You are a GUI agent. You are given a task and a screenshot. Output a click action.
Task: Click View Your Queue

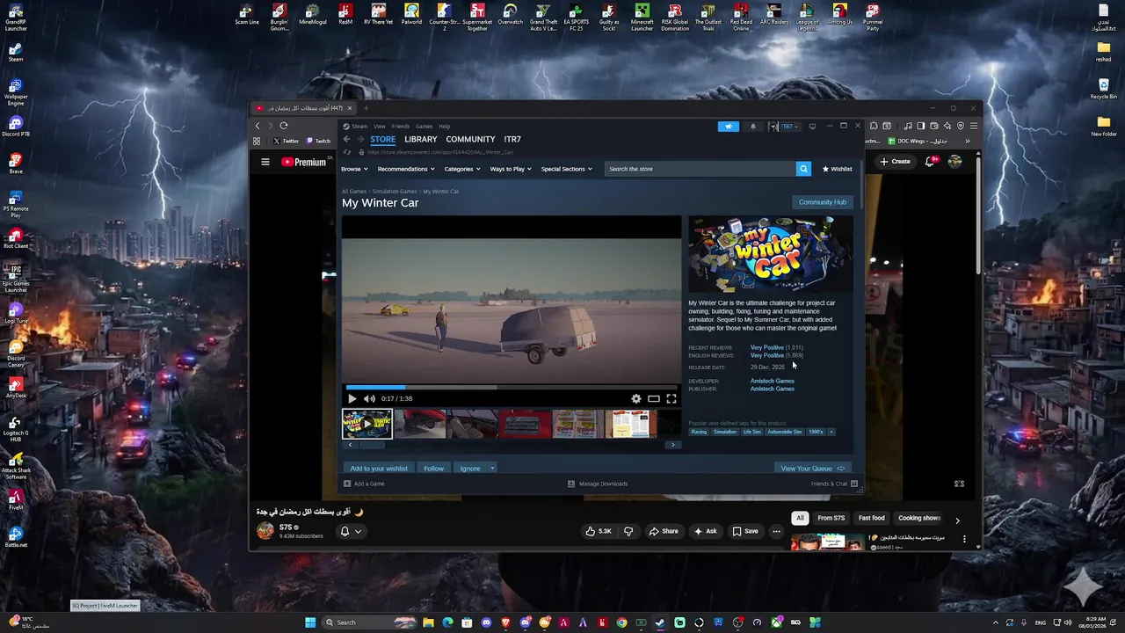[x=812, y=468]
